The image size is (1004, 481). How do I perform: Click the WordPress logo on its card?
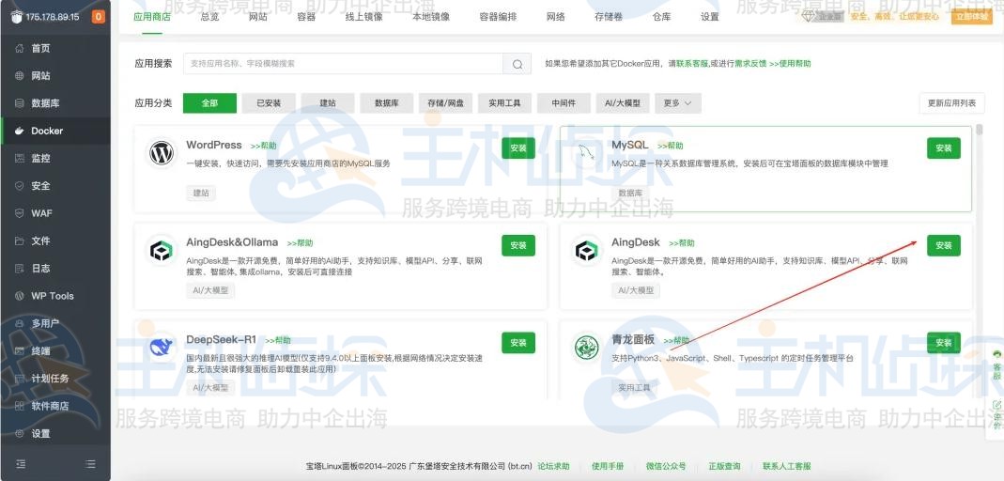162,154
